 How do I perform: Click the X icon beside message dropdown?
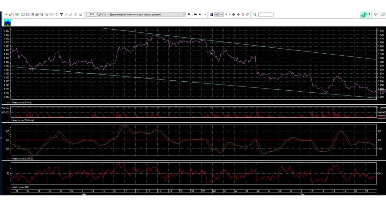(189, 14)
